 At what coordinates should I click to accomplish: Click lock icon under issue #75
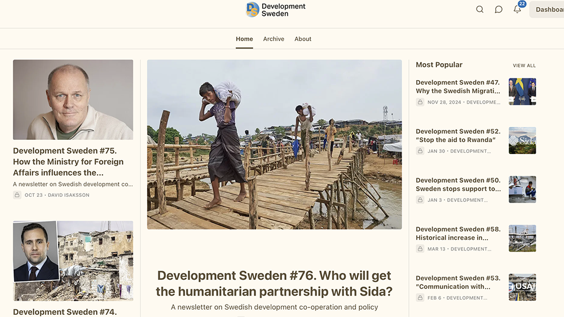[x=17, y=195]
